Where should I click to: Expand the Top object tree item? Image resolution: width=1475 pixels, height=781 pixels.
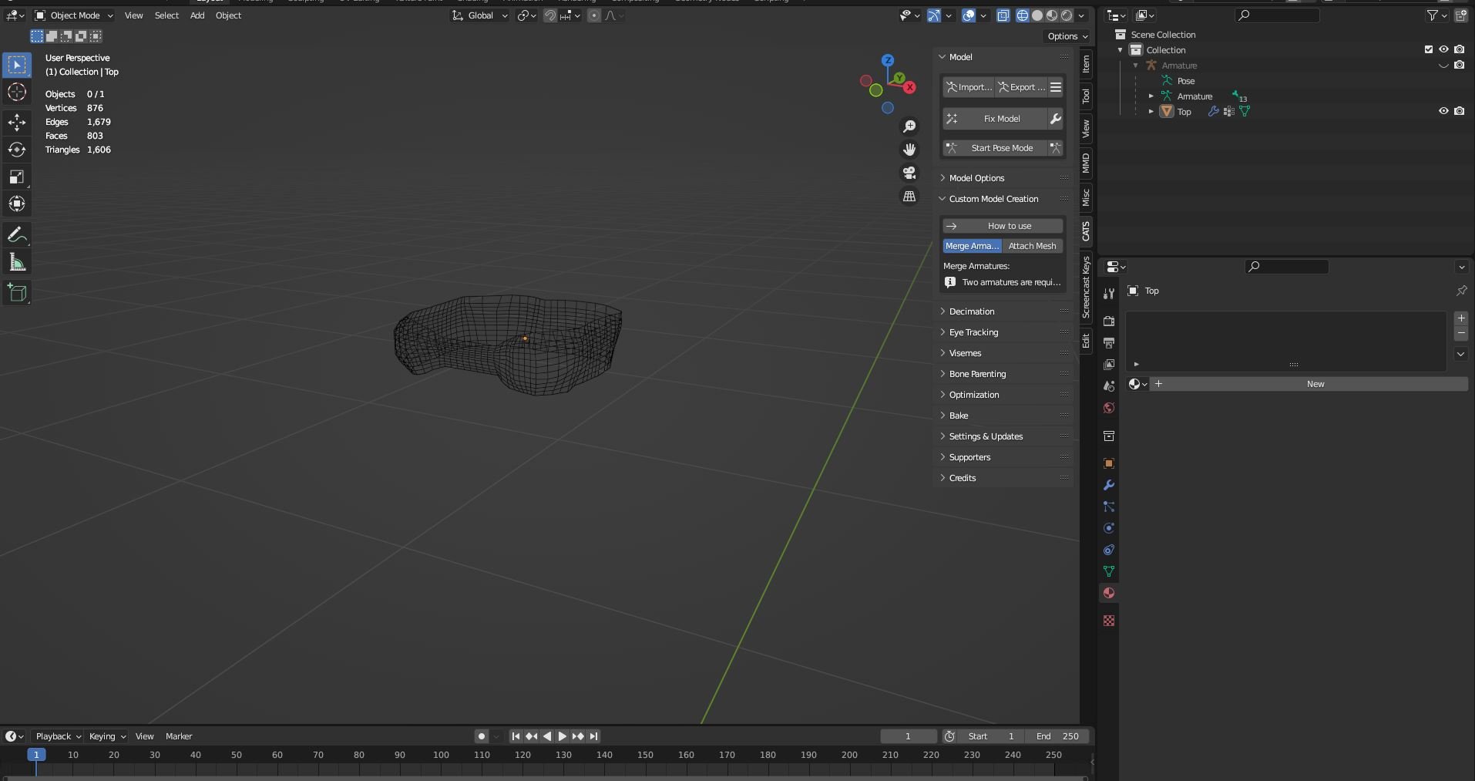point(1151,112)
